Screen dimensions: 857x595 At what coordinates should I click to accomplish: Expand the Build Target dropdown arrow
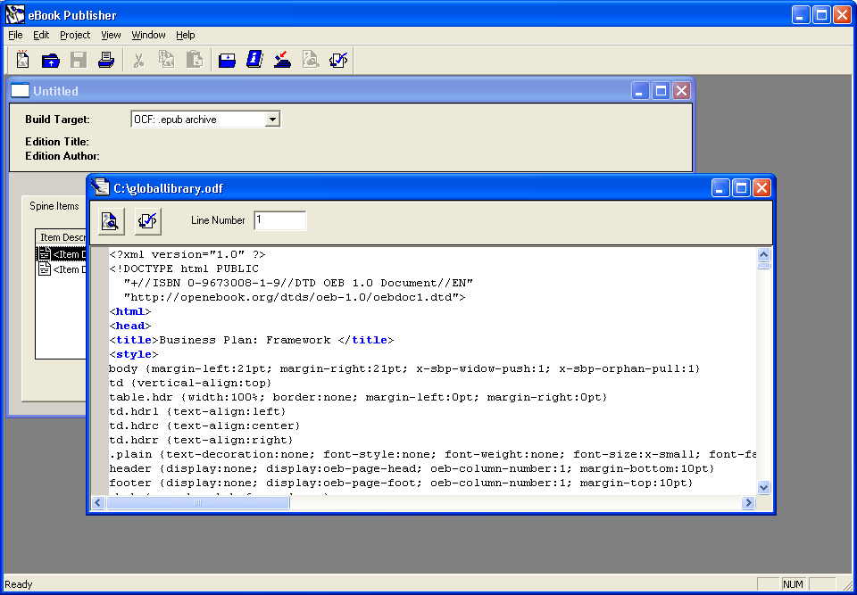coord(272,120)
